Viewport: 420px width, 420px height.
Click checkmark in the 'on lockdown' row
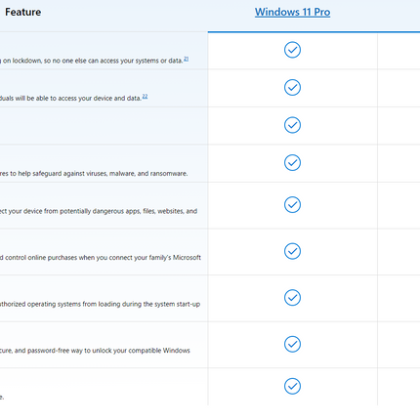[x=292, y=50]
